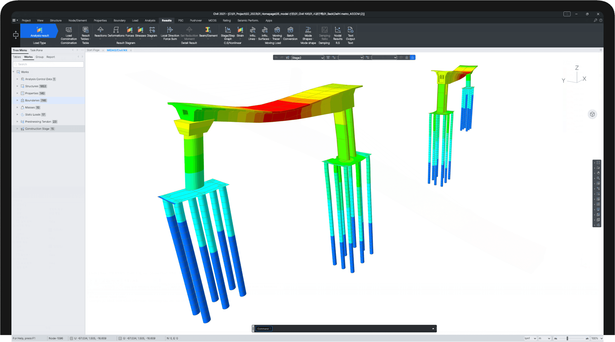
Task: Select the Stage/Step Graph tool
Action: point(227,34)
